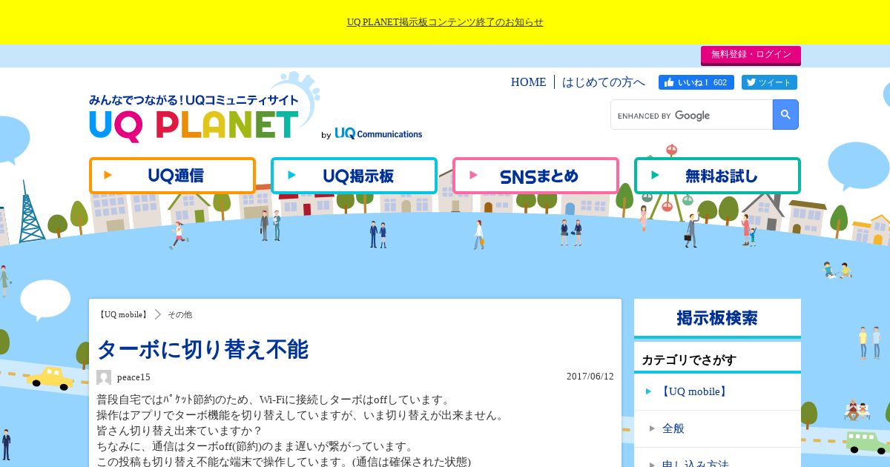Open the はじめての方へ page
890x467 pixels.
click(604, 82)
